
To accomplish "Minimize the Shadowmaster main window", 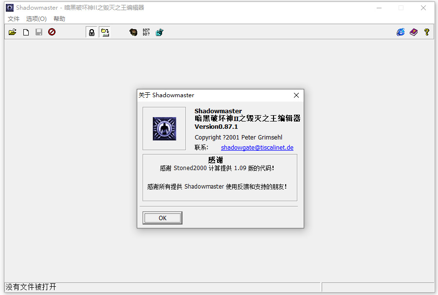I will pos(379,8).
